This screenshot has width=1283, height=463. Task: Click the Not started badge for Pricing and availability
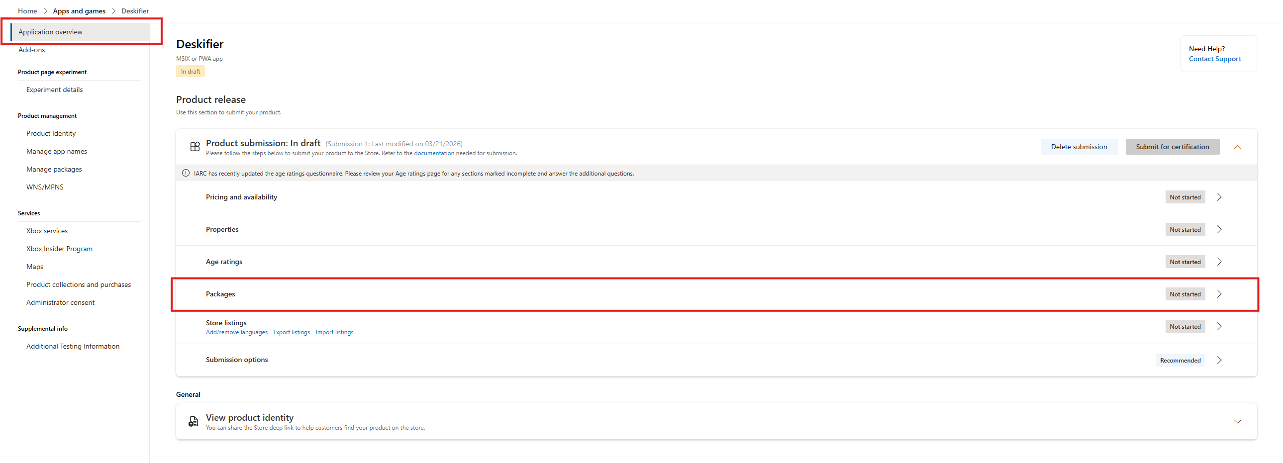tap(1185, 197)
